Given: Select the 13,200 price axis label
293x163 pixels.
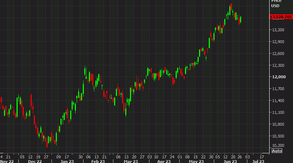Looking at the screenshot, I should click(278, 30).
